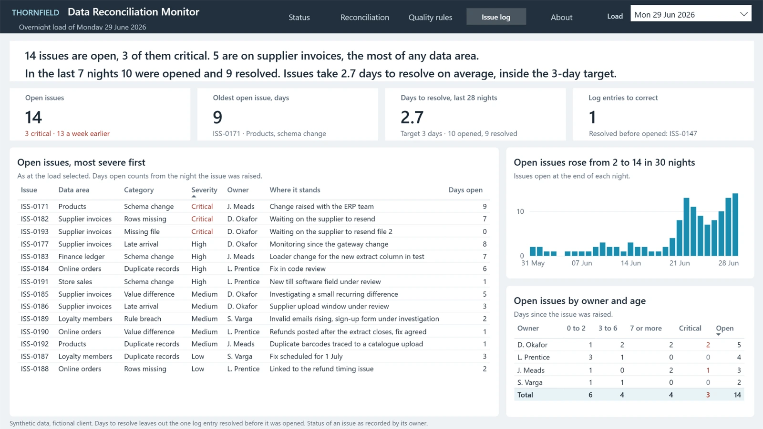Viewport: 763px width, 429px height.
Task: Select issue ISS-0182 row
Action: click(253, 219)
